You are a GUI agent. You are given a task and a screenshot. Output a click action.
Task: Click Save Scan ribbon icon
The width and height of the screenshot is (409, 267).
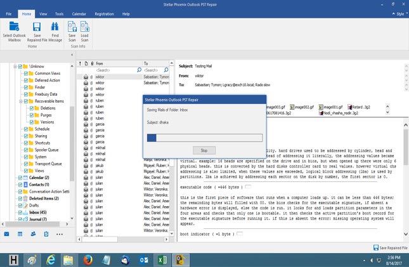(x=72, y=32)
